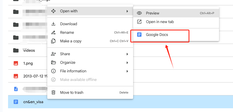Screen dimensions: 233x112
Task: Click the Ctrl+Alt+E shortcut label
Action: [x=121, y=32]
